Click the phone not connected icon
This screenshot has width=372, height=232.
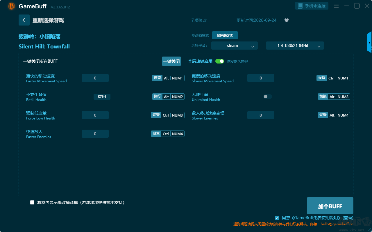pos(300,6)
